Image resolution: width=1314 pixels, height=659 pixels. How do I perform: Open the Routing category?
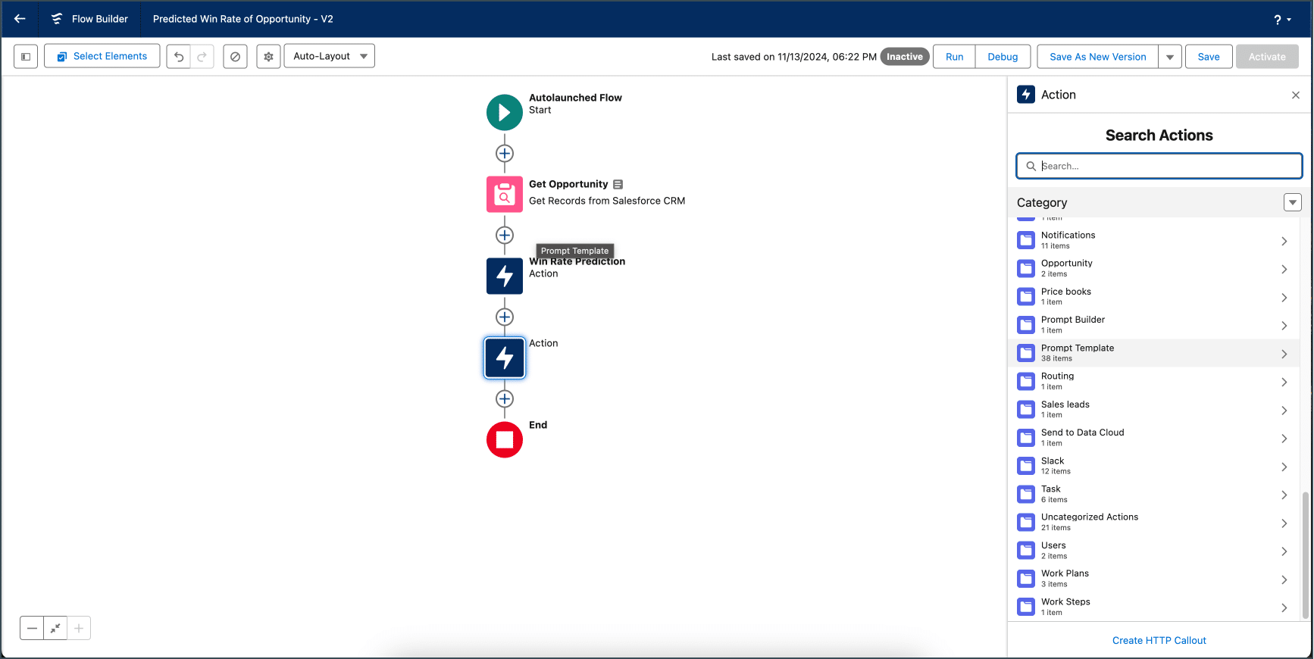pyautogui.click(x=1153, y=382)
